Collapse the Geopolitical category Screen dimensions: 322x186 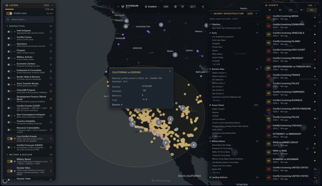coord(7,26)
